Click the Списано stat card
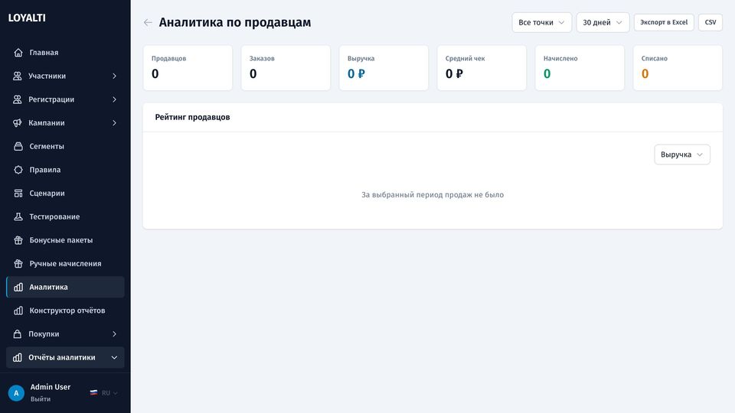This screenshot has height=413, width=735. click(678, 68)
